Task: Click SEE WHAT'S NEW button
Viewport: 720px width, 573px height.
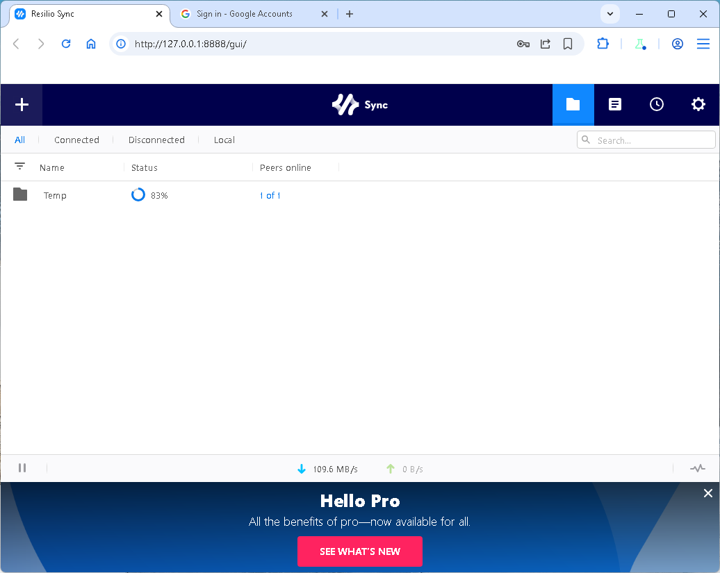Action: 360,551
